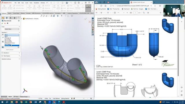185x104 pixels.
Task: Open PDF table of contents icon
Action: (x=96, y=13)
